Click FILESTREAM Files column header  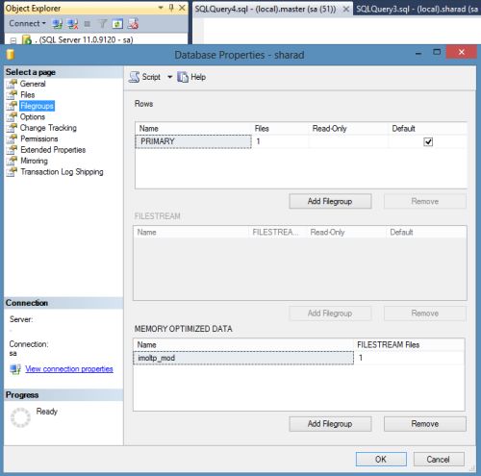[x=409, y=345]
